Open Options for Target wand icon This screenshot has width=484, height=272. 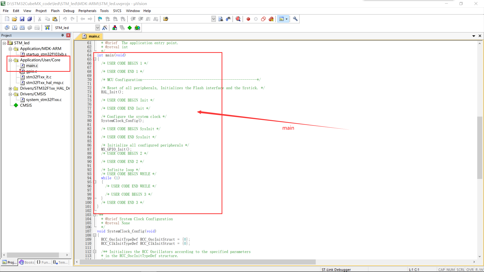tap(105, 28)
